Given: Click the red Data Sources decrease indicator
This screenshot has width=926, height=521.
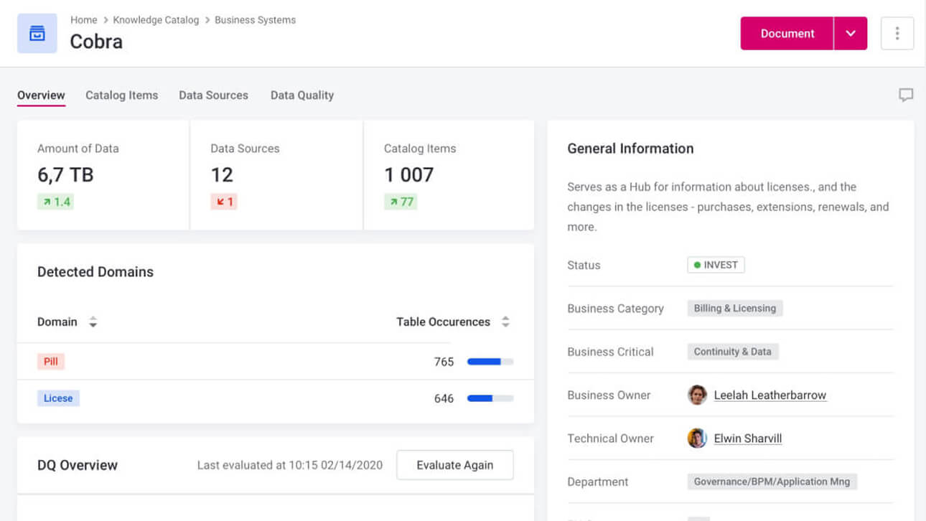Looking at the screenshot, I should click(225, 202).
